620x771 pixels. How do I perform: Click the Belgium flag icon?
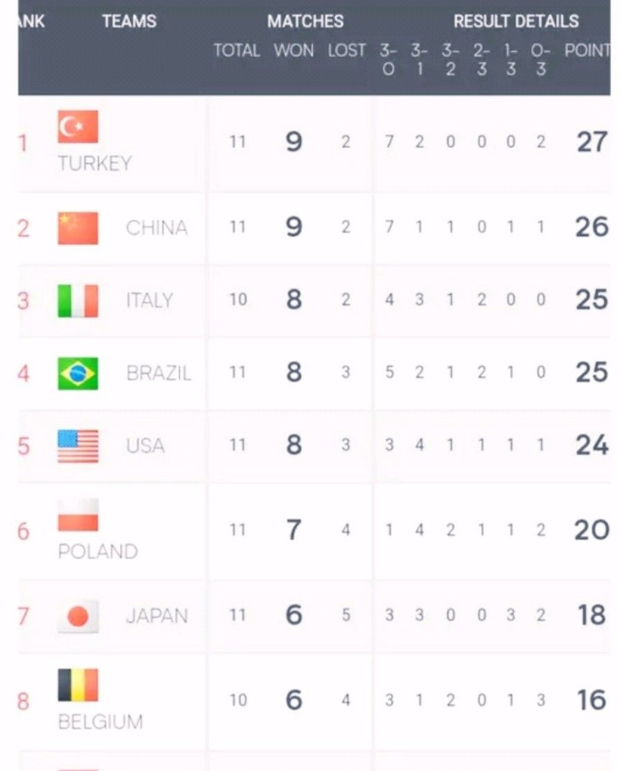tap(78, 685)
